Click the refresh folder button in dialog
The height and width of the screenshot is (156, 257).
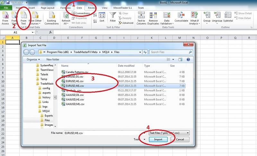tap(145, 52)
